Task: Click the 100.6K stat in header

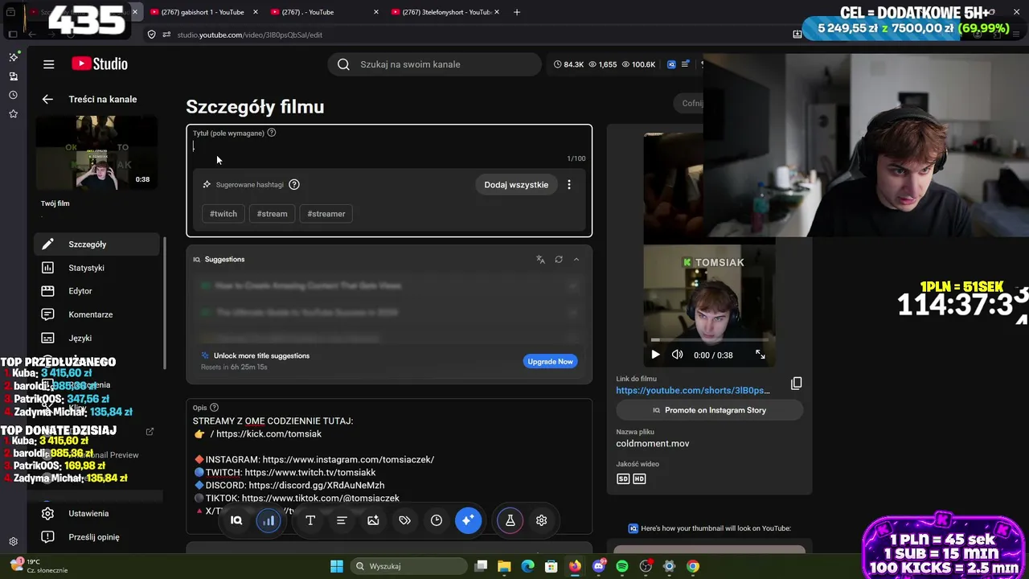Action: coord(637,64)
